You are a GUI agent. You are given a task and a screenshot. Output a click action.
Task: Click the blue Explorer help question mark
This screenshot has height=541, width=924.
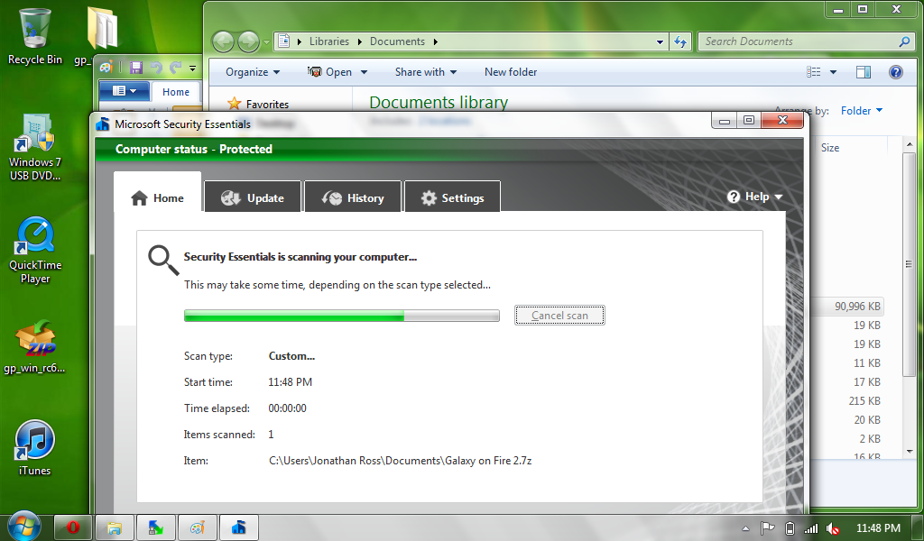(x=896, y=72)
